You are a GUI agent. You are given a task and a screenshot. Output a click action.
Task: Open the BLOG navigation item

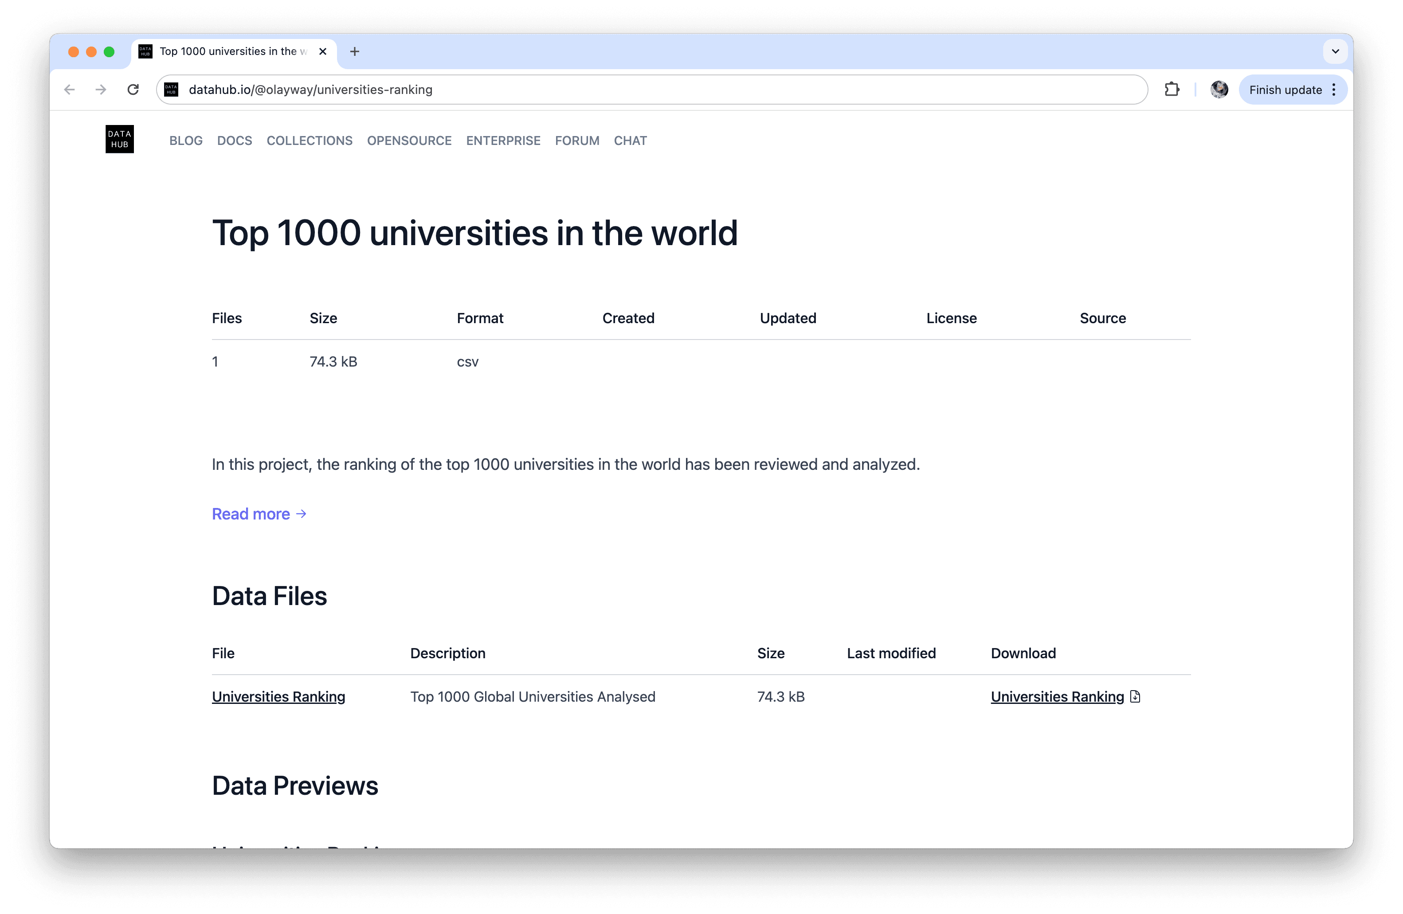(186, 141)
